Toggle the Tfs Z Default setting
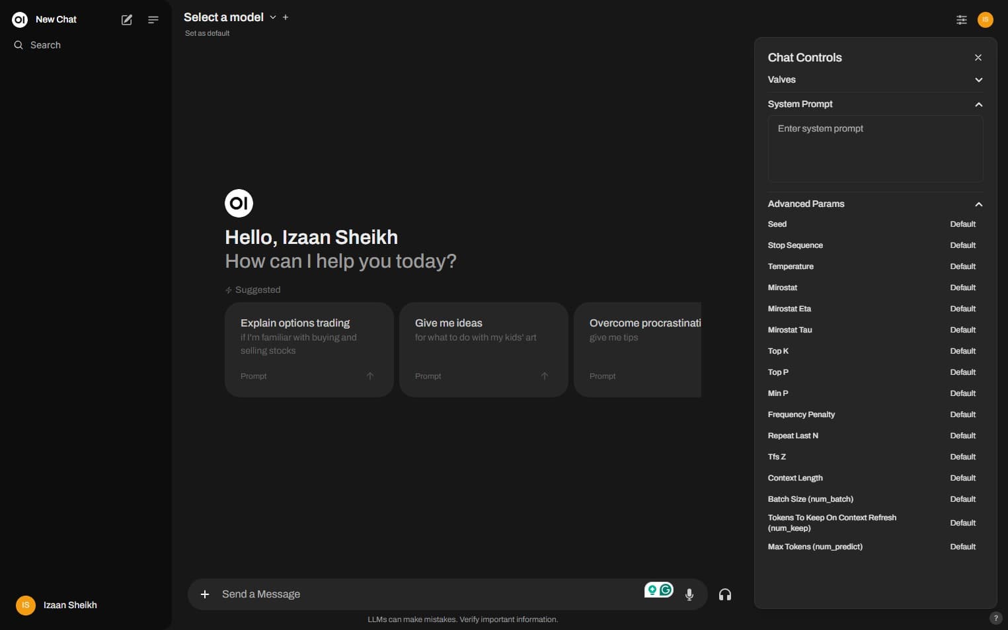The width and height of the screenshot is (1008, 630). coord(963,457)
